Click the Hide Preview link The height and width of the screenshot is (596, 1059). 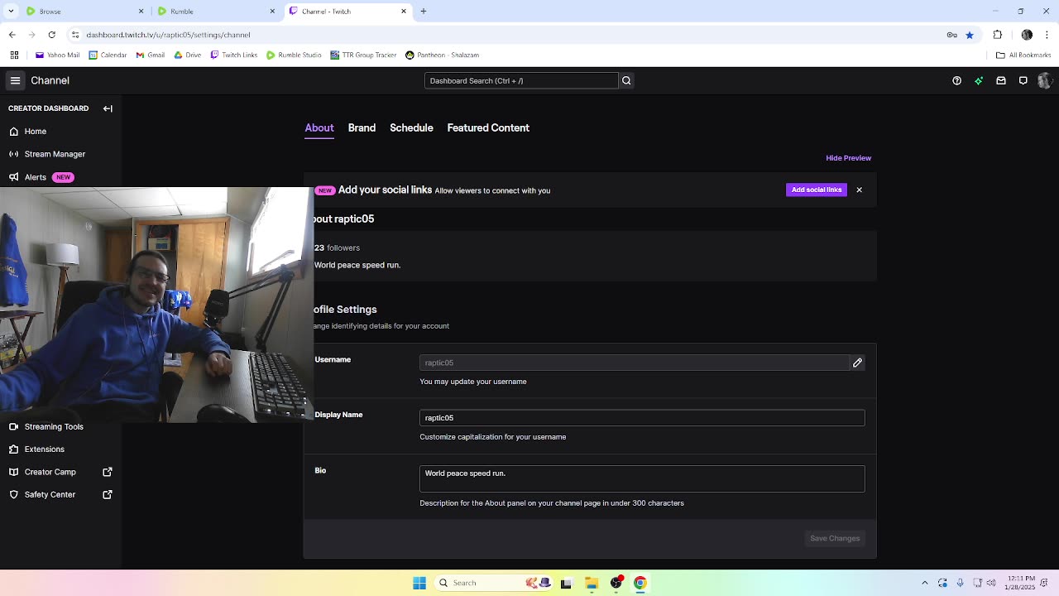click(x=848, y=158)
